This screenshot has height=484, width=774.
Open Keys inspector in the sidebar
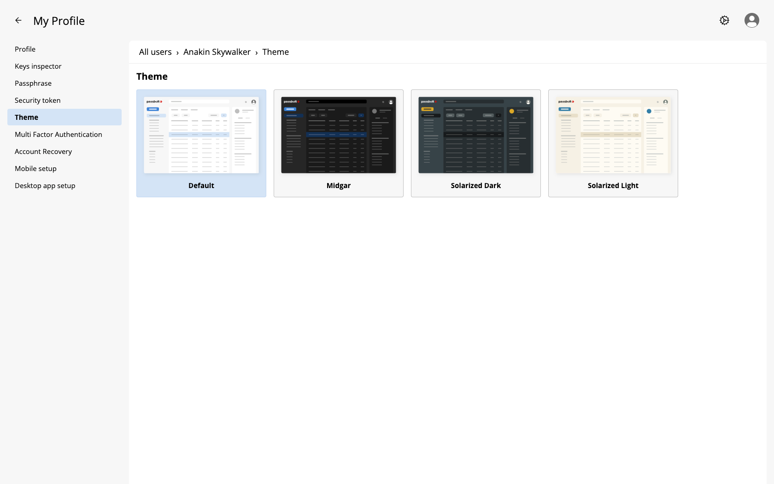(x=64, y=66)
